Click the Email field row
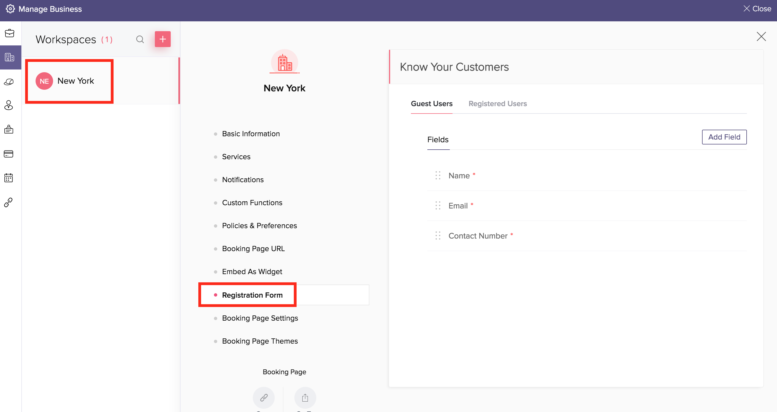The height and width of the screenshot is (412, 777). pyautogui.click(x=457, y=206)
